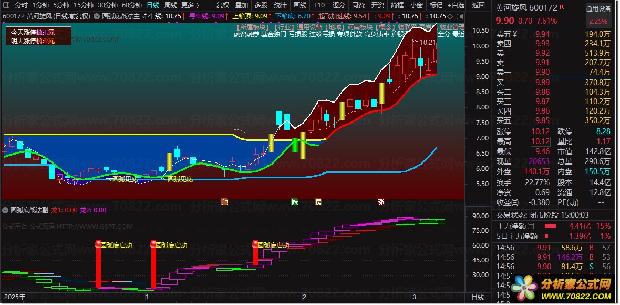Click the 融资融券 tag

[246, 34]
